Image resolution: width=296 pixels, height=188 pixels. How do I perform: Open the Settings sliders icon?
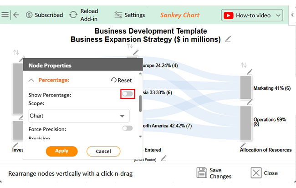[x=118, y=15]
